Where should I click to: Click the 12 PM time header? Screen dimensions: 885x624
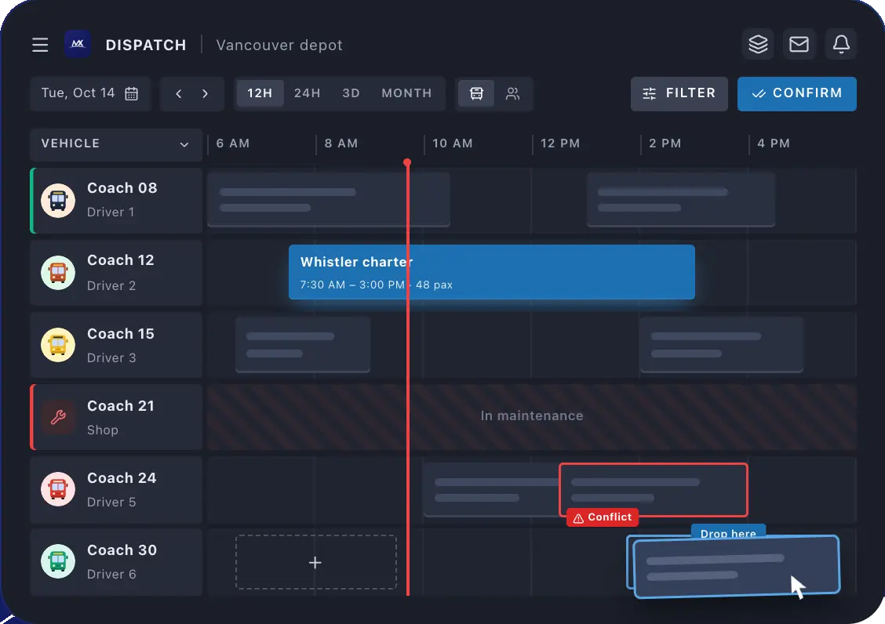[x=560, y=144]
